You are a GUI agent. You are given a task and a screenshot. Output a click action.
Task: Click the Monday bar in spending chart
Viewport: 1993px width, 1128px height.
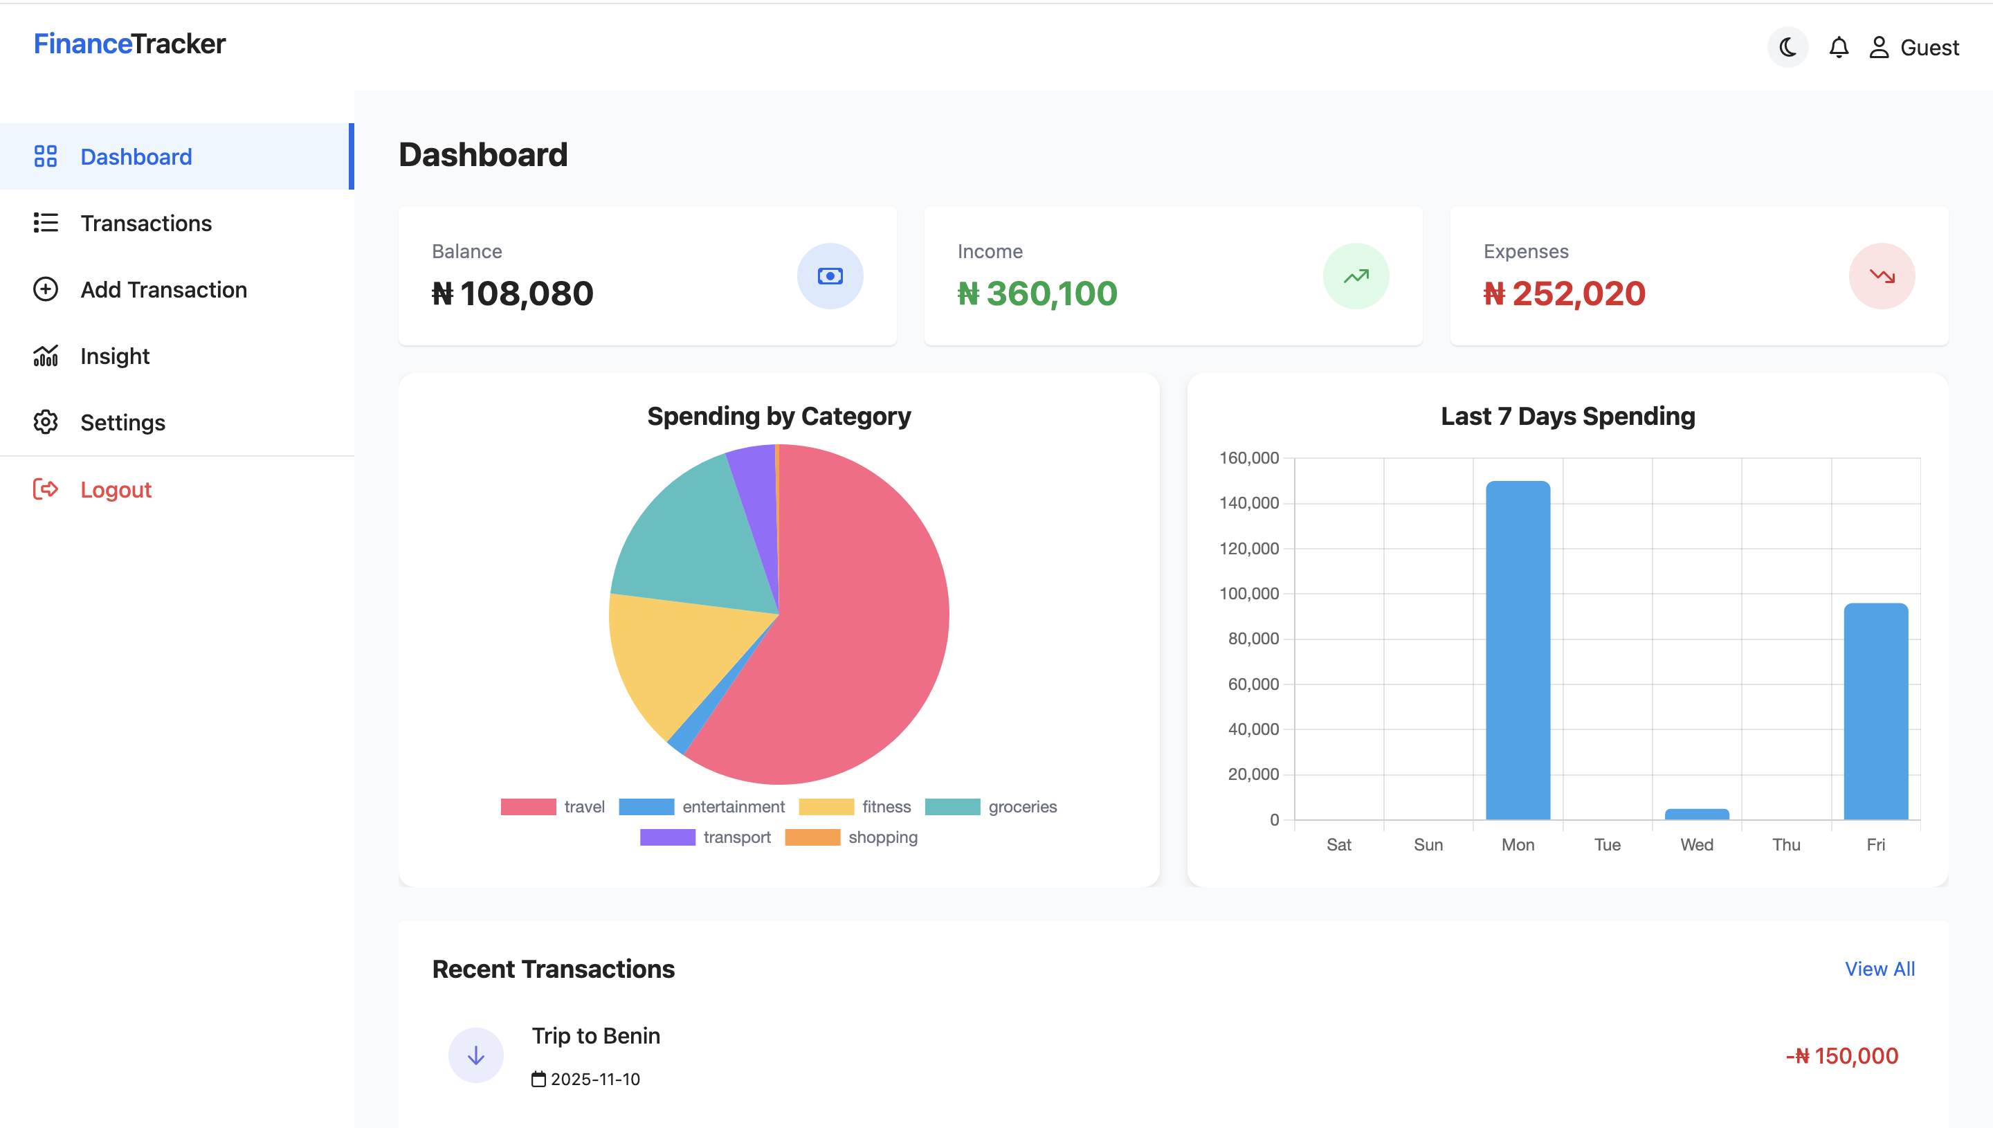point(1518,651)
